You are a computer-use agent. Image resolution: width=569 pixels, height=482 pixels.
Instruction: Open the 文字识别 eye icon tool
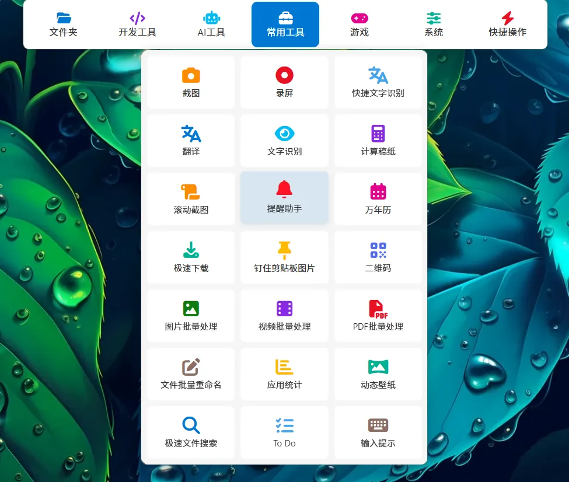click(x=285, y=141)
